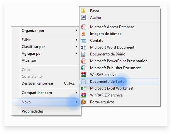Expand the Exibir submenu arrow
Viewport: 172px width, 134px height.
click(76, 40)
